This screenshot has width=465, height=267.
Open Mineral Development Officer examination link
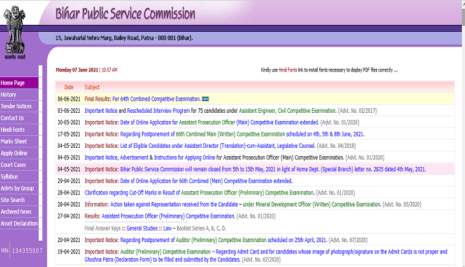[x=312, y=205]
